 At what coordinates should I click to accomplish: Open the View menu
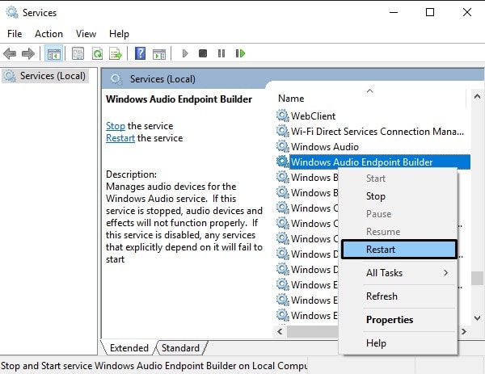pyautogui.click(x=86, y=34)
